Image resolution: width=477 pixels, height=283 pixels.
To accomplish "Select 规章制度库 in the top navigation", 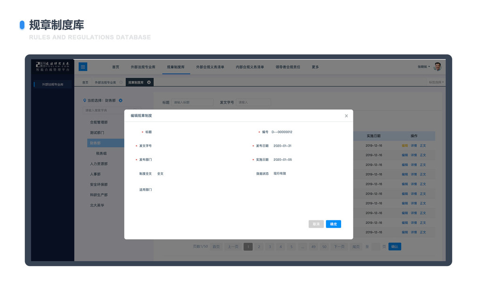I will [x=176, y=67].
